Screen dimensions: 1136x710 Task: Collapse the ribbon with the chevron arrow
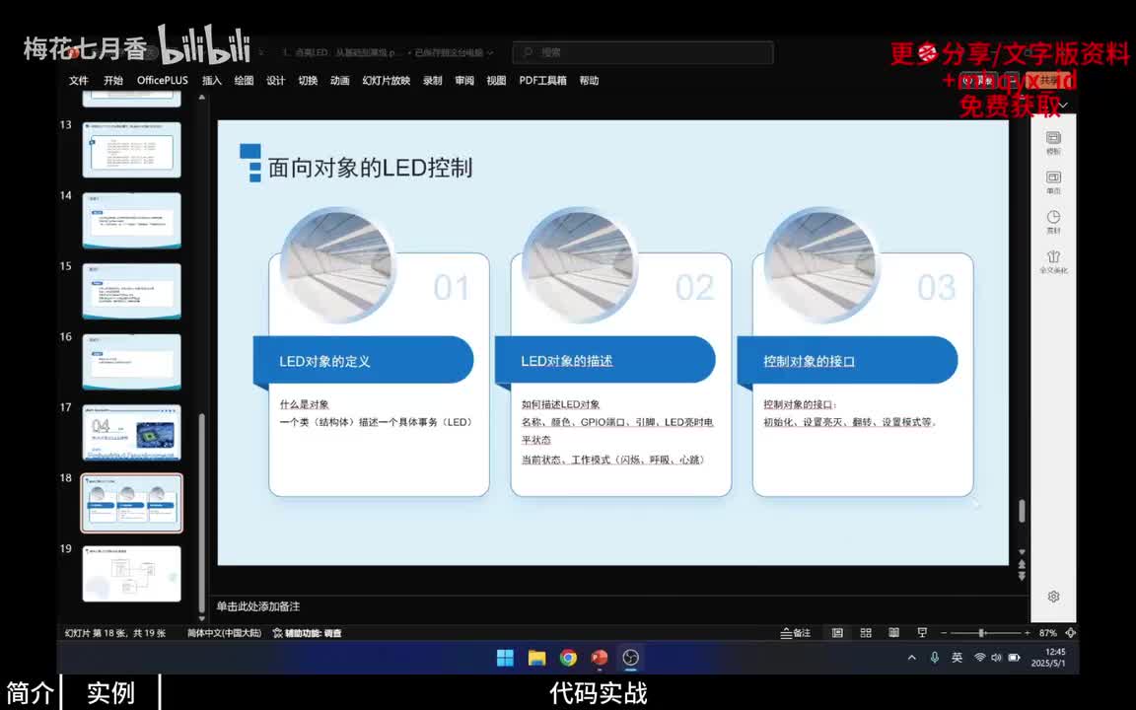pyautogui.click(x=1063, y=106)
